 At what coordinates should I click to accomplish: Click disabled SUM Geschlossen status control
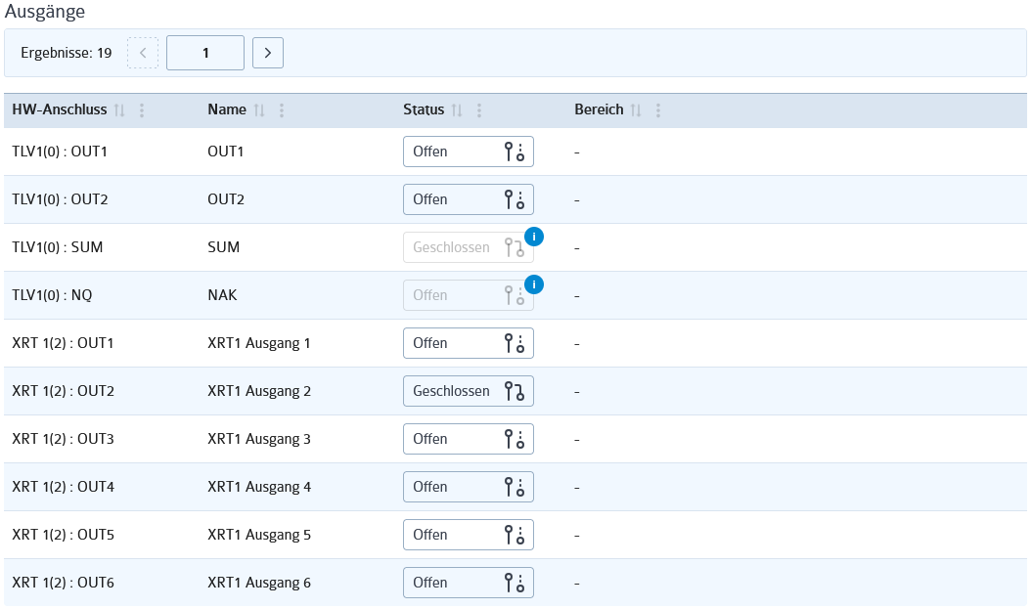[469, 247]
